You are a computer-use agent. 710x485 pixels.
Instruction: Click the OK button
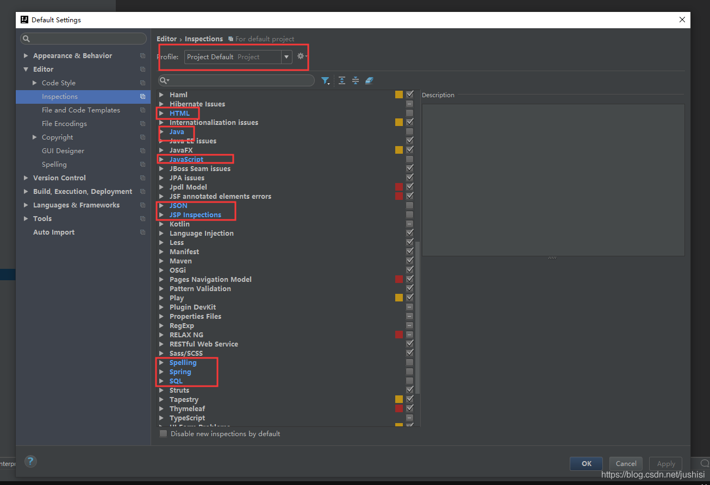point(587,463)
